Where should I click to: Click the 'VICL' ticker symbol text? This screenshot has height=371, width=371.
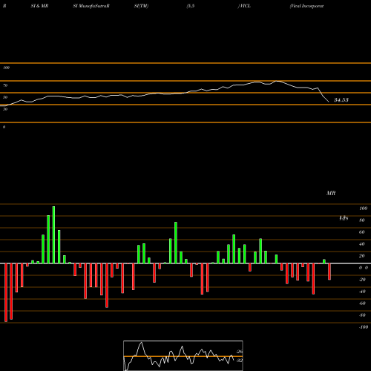[x=245, y=6]
